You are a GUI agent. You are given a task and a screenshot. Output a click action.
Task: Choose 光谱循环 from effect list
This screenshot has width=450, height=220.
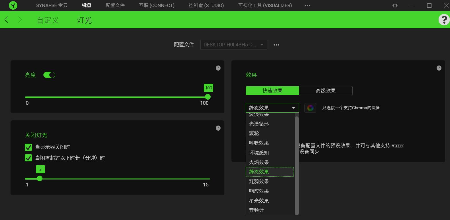click(x=270, y=124)
